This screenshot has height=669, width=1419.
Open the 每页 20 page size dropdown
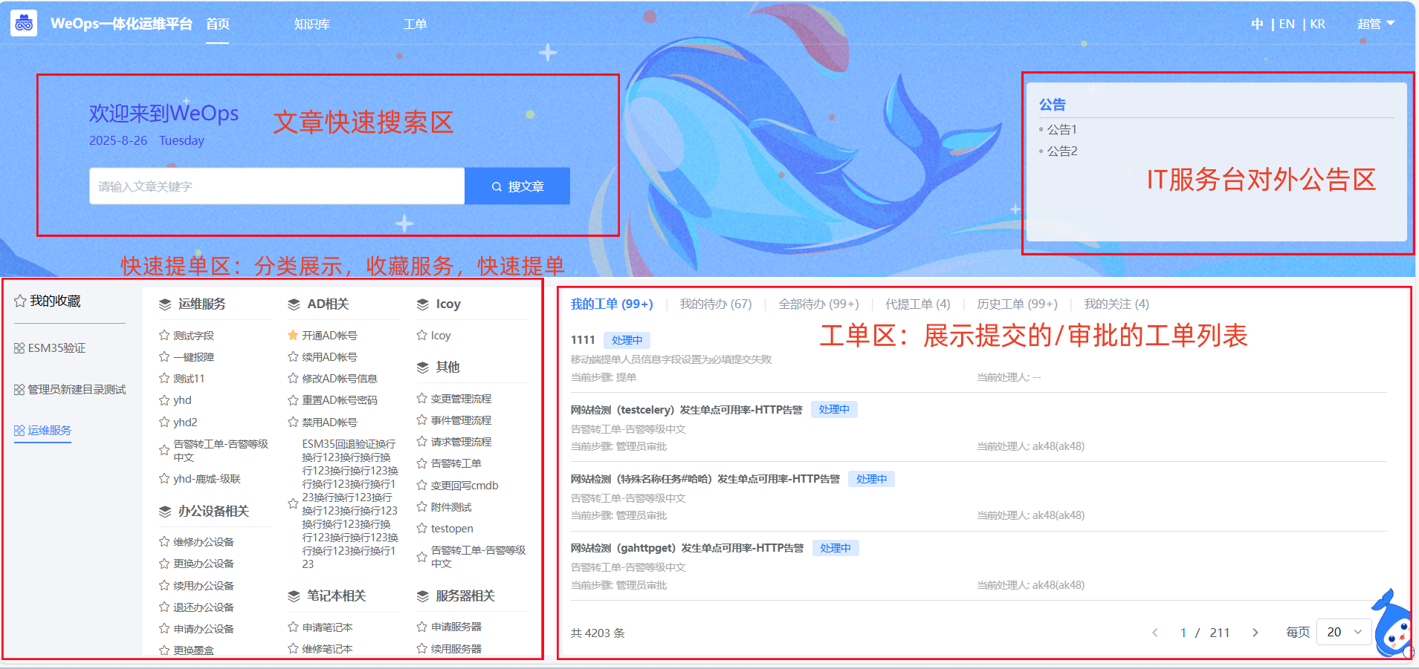coord(1343,632)
